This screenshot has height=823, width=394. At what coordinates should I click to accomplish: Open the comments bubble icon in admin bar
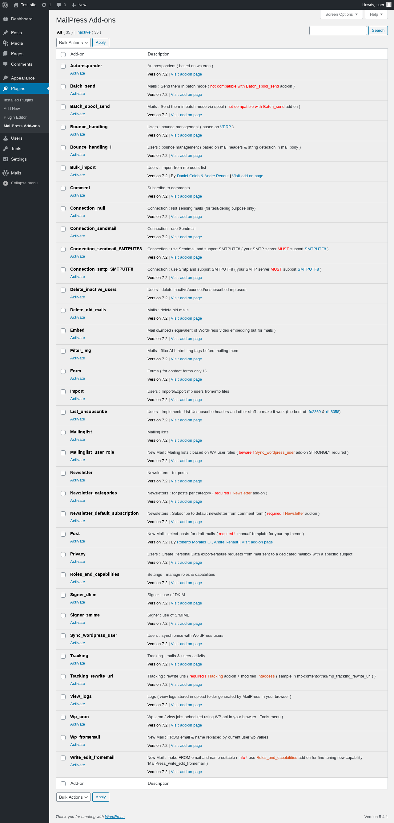pyautogui.click(x=59, y=5)
